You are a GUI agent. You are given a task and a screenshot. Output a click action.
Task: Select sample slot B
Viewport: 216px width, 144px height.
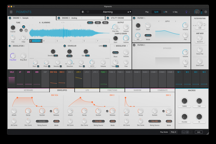point(49,41)
